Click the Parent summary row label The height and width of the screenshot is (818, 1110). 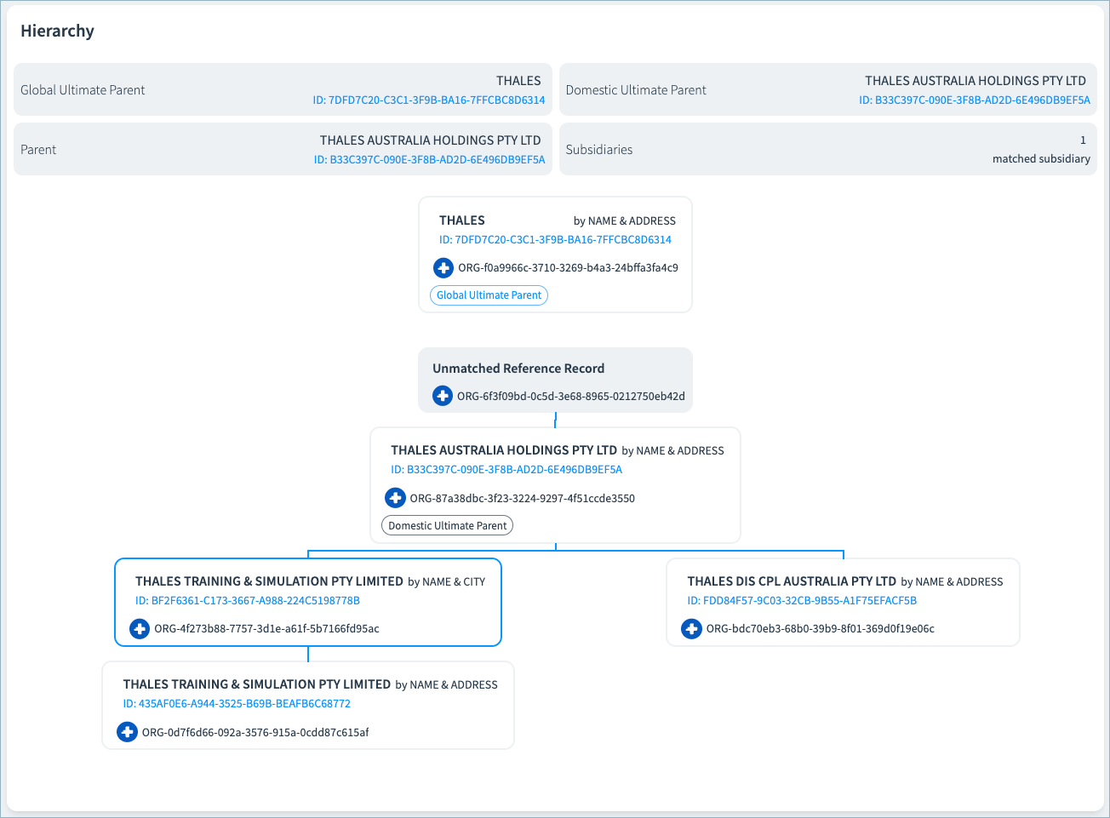click(38, 150)
